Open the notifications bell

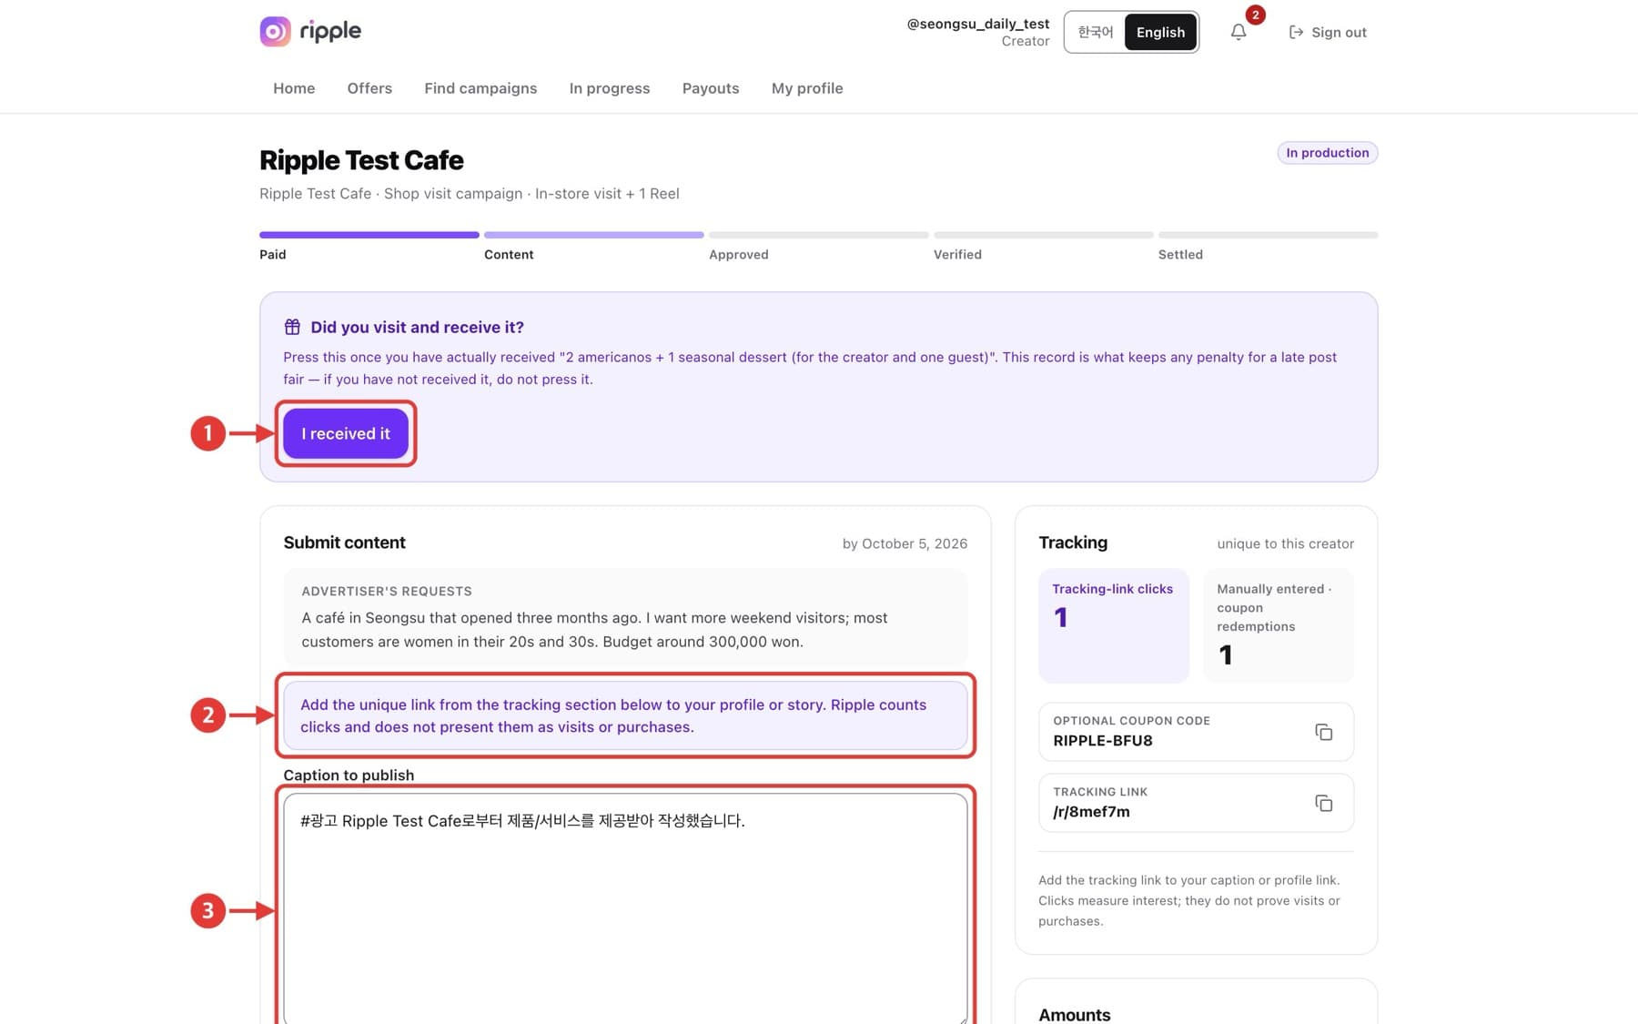tap(1239, 32)
